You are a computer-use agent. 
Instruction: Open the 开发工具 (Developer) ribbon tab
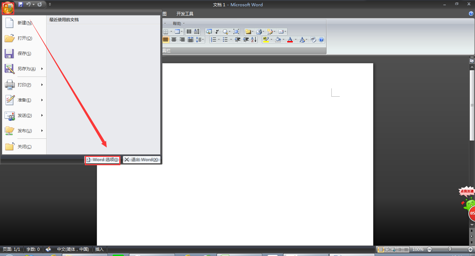click(x=185, y=14)
